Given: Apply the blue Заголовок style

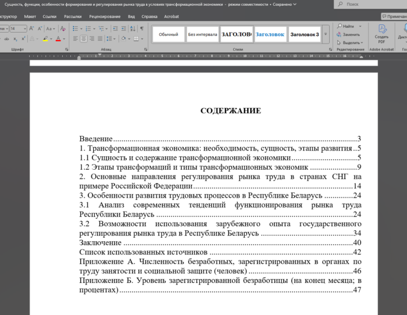Looking at the screenshot, I should point(270,34).
